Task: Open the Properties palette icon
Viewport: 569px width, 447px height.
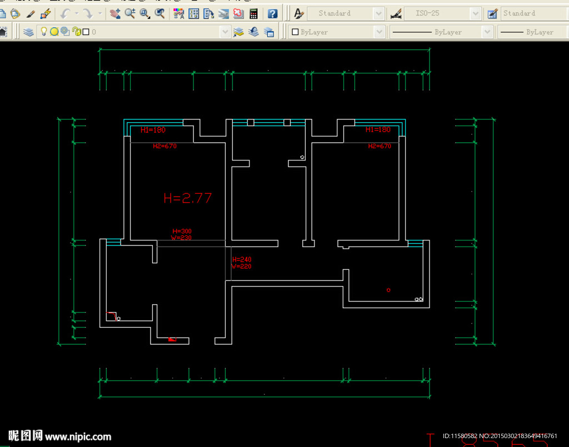Action: [179, 13]
